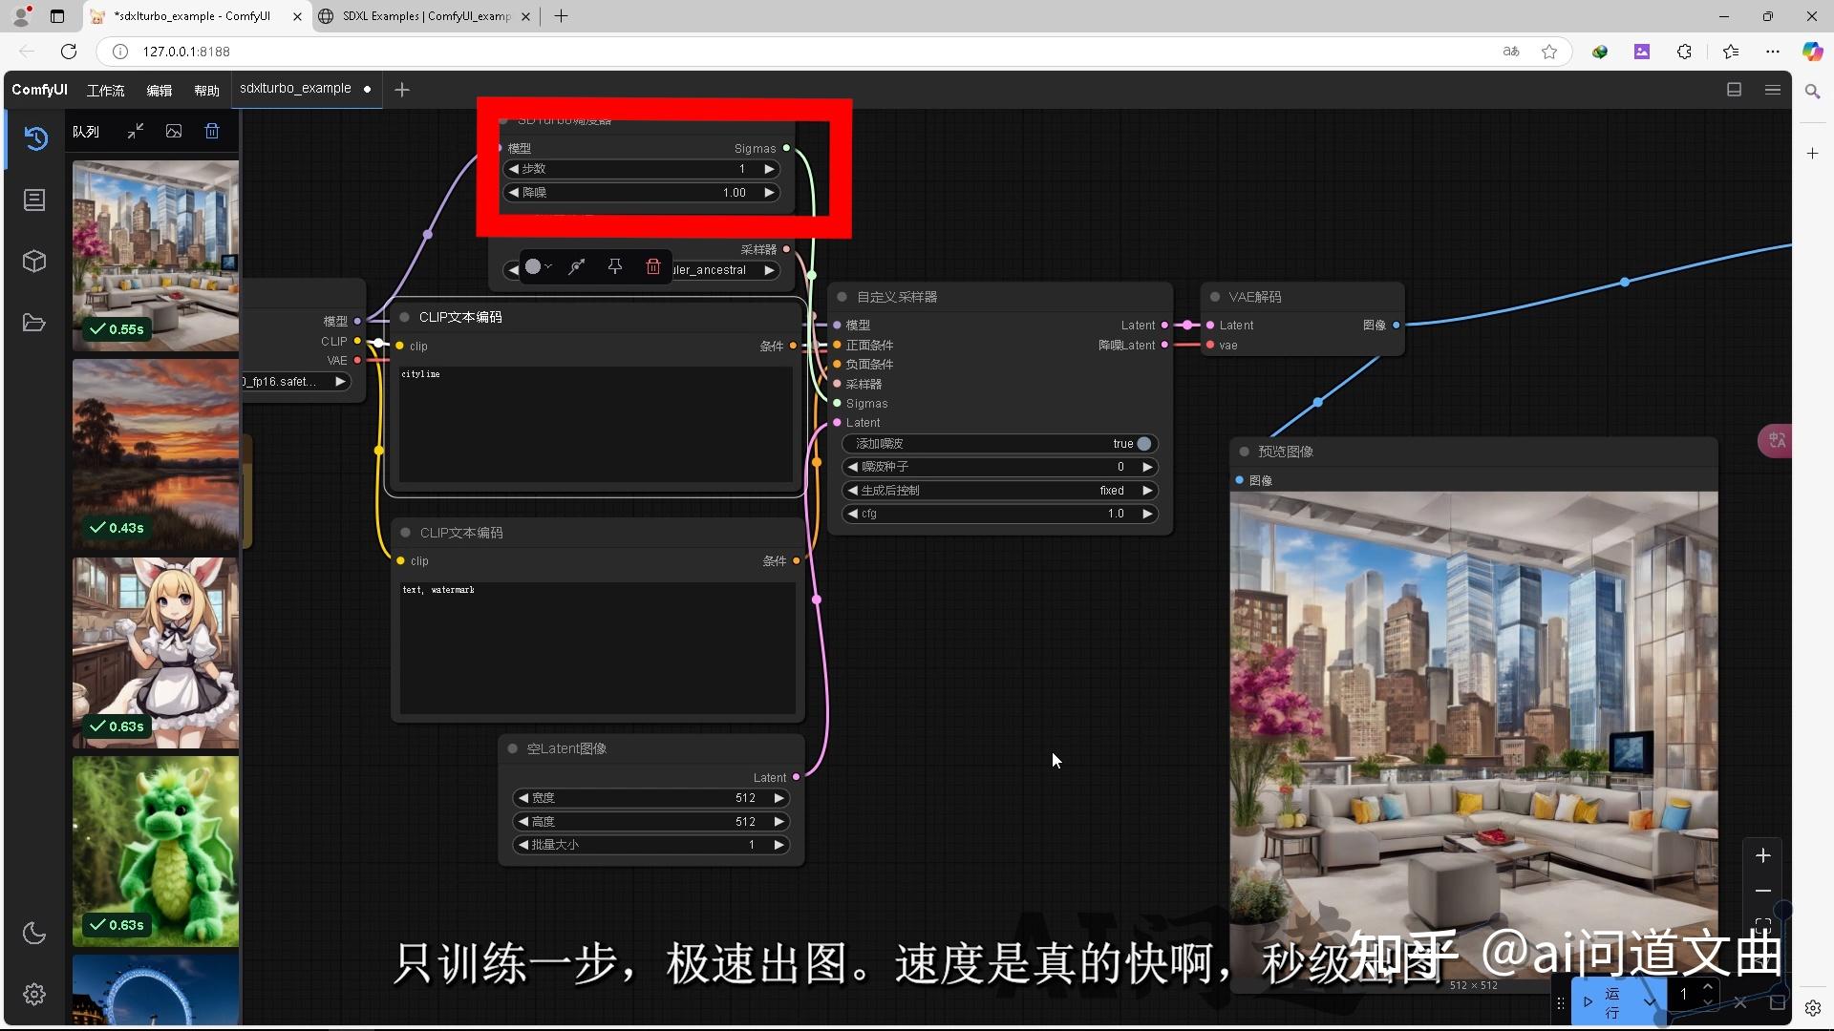Toggle dark mode with the moon icon
The width and height of the screenshot is (1834, 1031).
click(x=34, y=934)
